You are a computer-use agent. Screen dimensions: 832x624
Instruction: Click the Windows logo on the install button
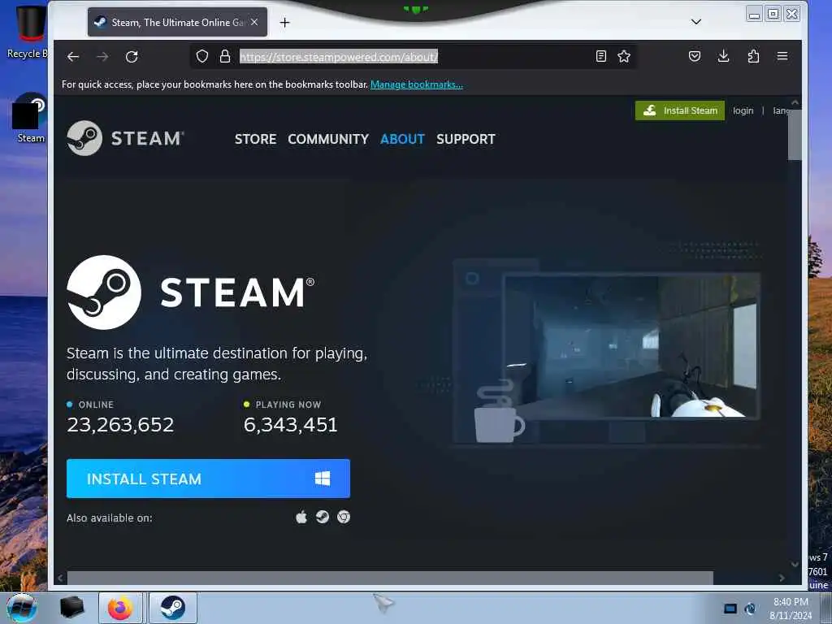(x=322, y=479)
